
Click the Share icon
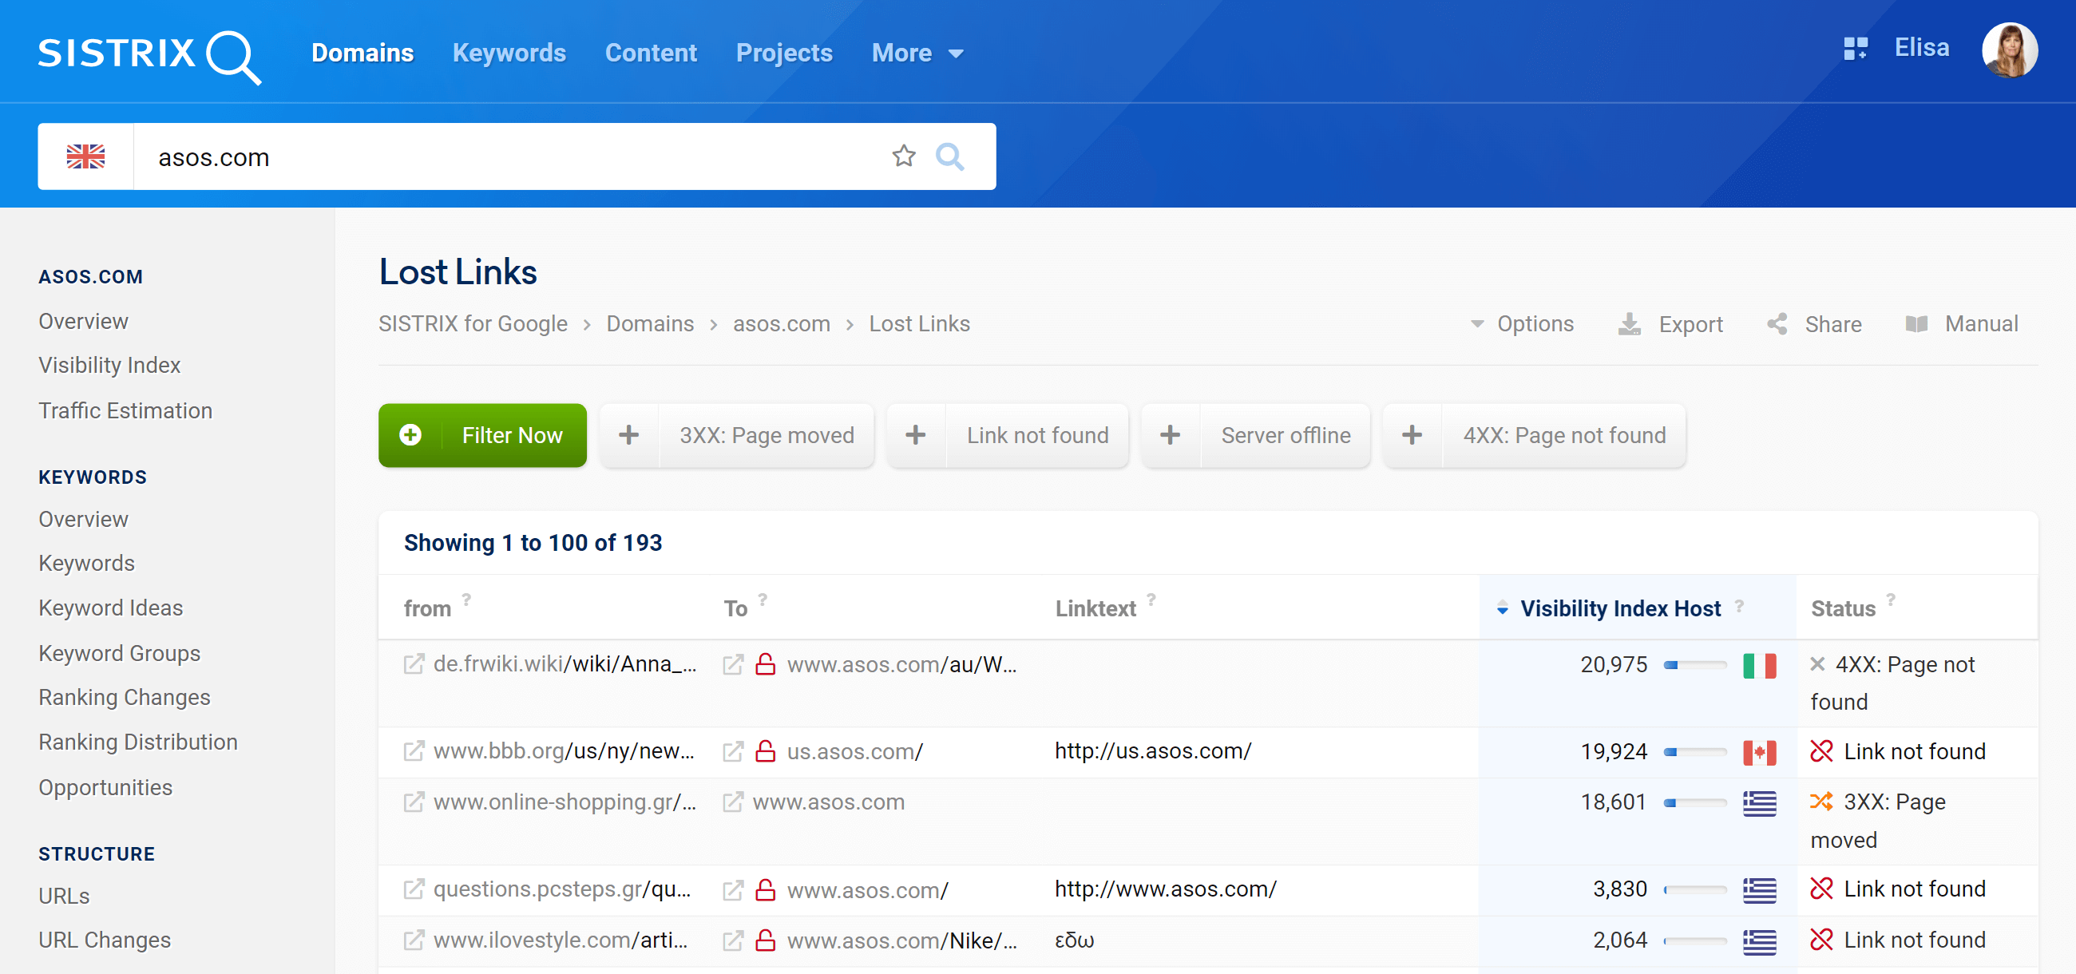pos(1777,324)
